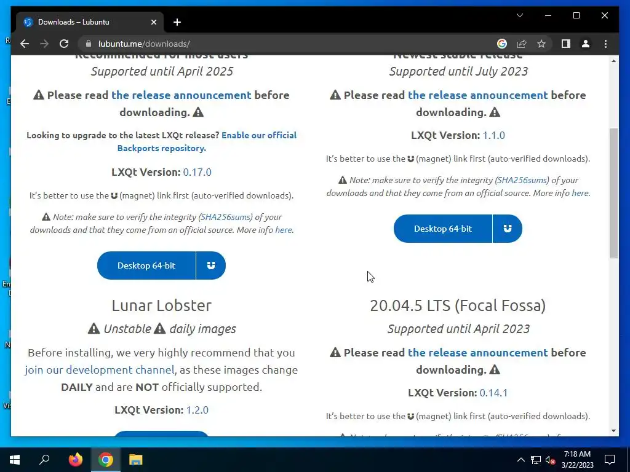
Task: Click the Lunar Lobster heading
Action: [x=162, y=305]
